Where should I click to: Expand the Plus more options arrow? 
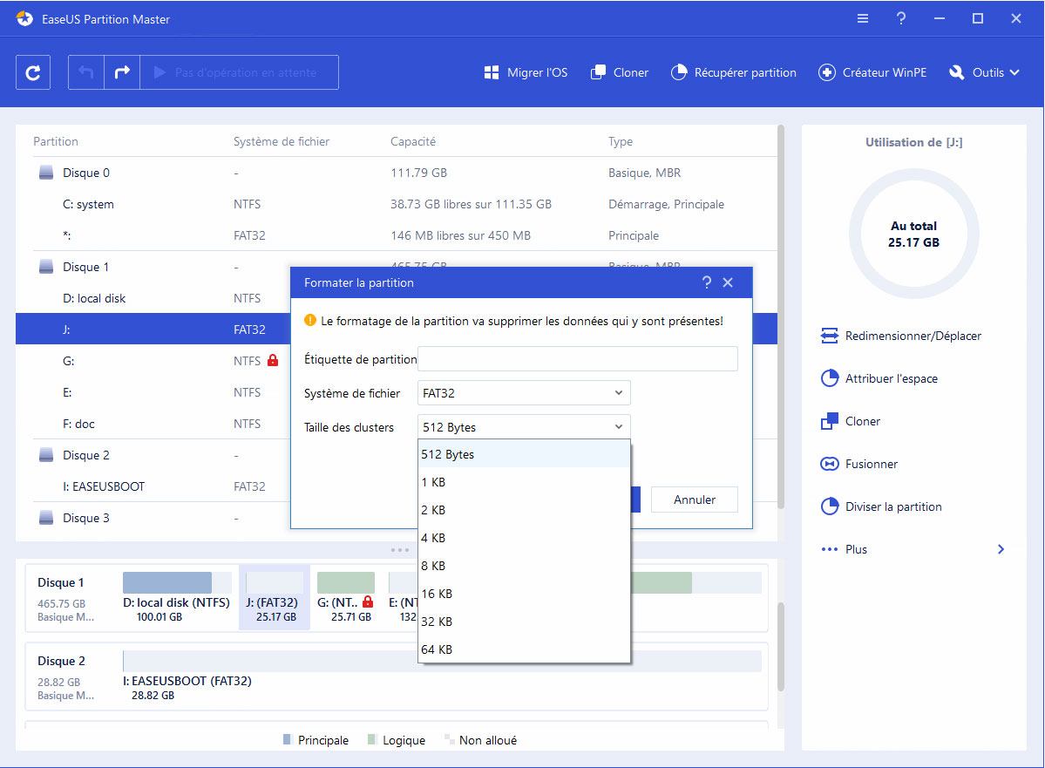pos(1001,548)
